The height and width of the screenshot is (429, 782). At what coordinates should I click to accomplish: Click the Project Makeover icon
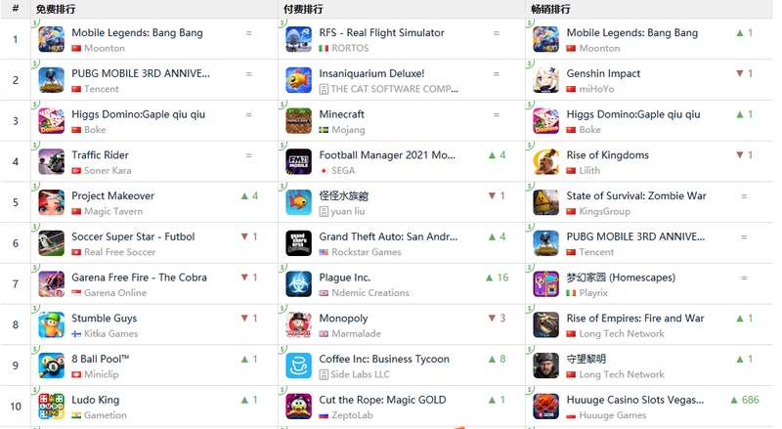tap(52, 202)
